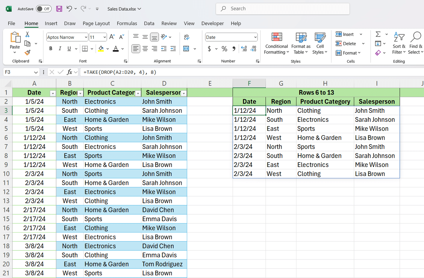Center align the text horizontally
424x278 pixels.
145,48
